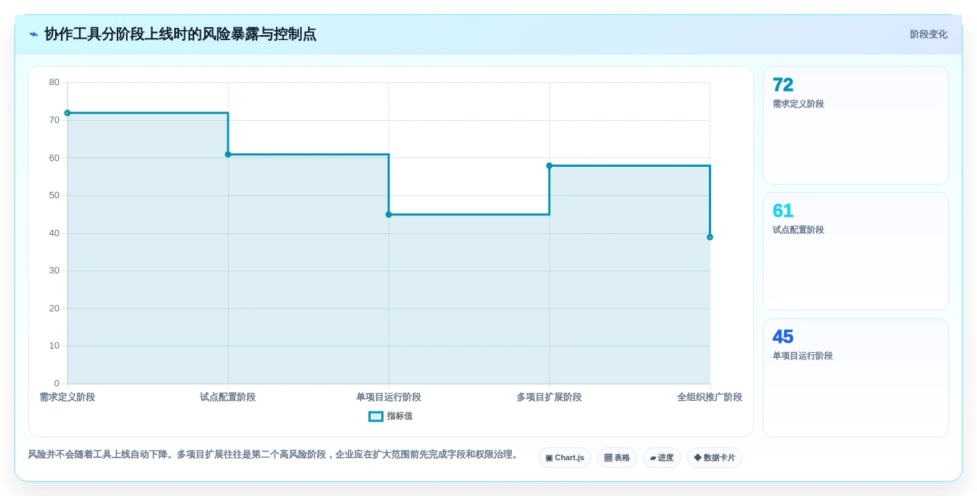
Task: Click the x-axis label 需求定义阶段
Action: [67, 397]
